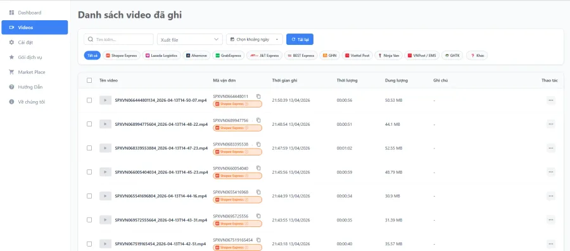Viewport: 570px width, 251px height.
Task: Play video SPXVN06644801134_2026-04-13T14-50-07.mp4 thumbnail
Action: [x=105, y=100]
